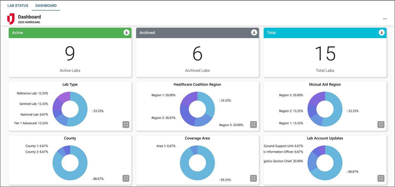Select the Dashboard tab
The image size is (395, 187).
coord(46,5)
